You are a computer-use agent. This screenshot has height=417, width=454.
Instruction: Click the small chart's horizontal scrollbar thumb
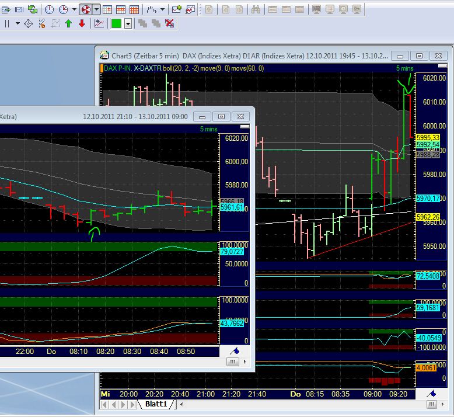[x=233, y=362]
